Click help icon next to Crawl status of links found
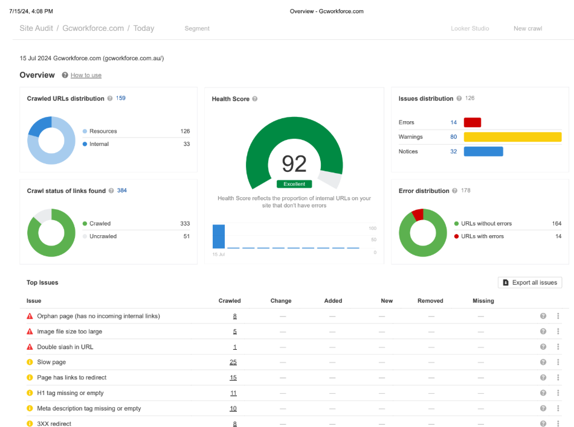574x427 pixels. tap(111, 191)
